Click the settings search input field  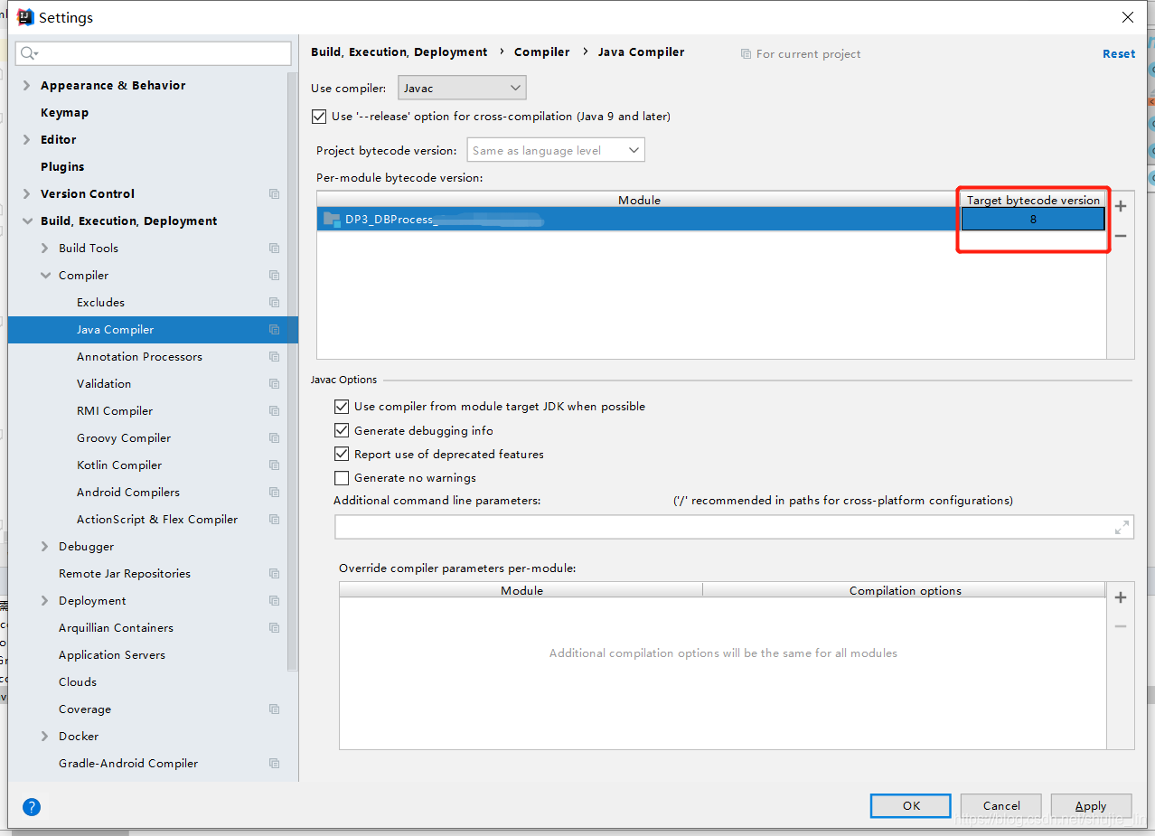pyautogui.click(x=154, y=53)
